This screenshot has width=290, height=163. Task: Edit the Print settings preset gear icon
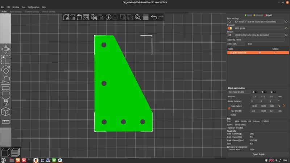286,22
